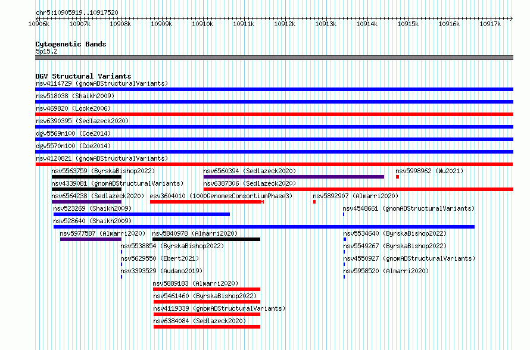
Task: Open nsv6390395 (Sedlazeck2020) variant details
Action: pyautogui.click(x=82, y=121)
